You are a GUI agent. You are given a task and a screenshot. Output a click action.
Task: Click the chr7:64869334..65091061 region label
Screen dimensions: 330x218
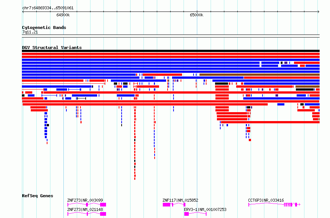48,8
